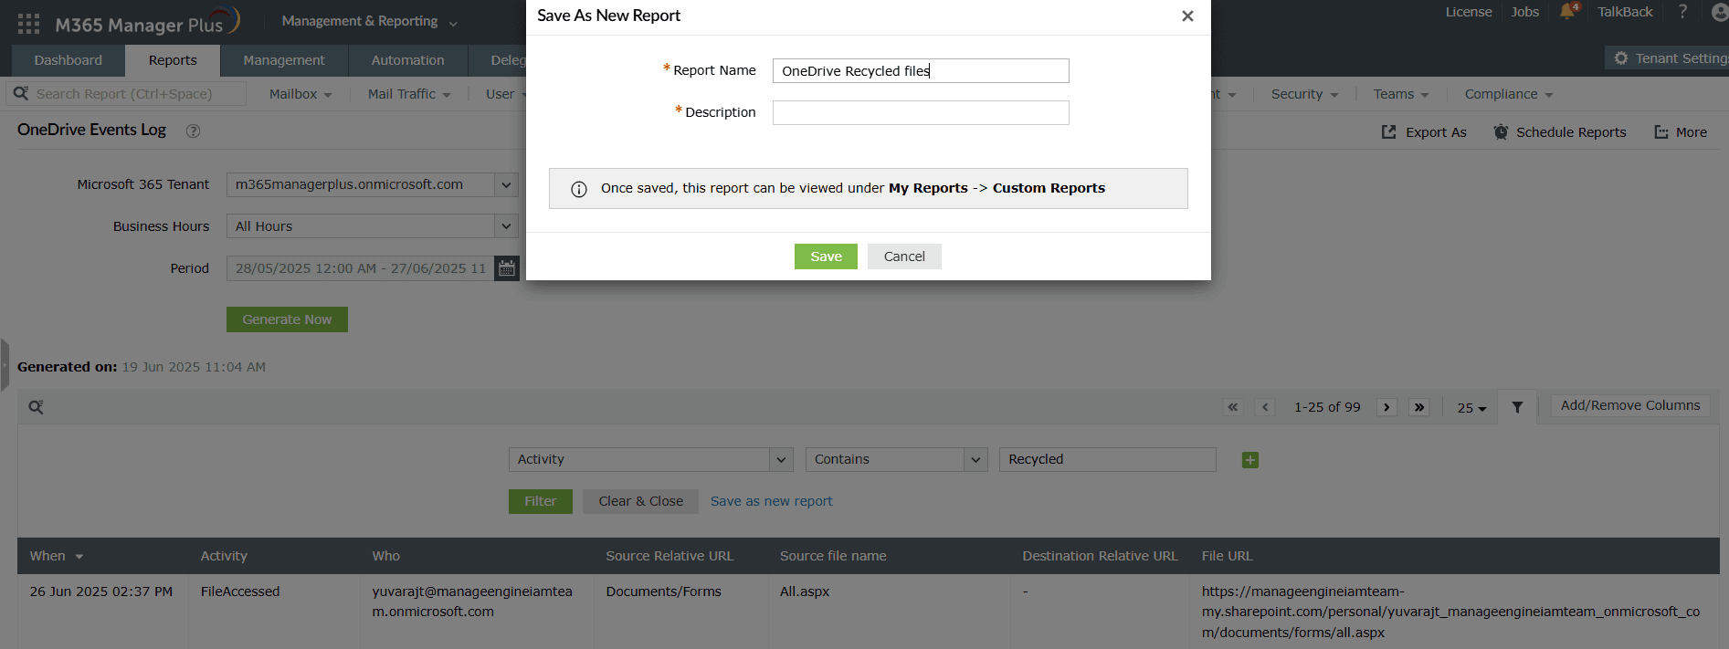This screenshot has width=1729, height=649.
Task: Click the app launcher grid icon
Action: [x=28, y=24]
